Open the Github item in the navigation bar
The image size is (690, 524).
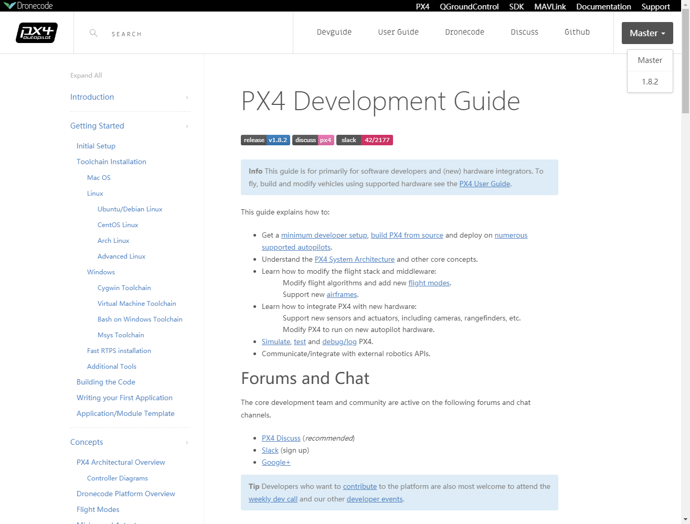[577, 32]
